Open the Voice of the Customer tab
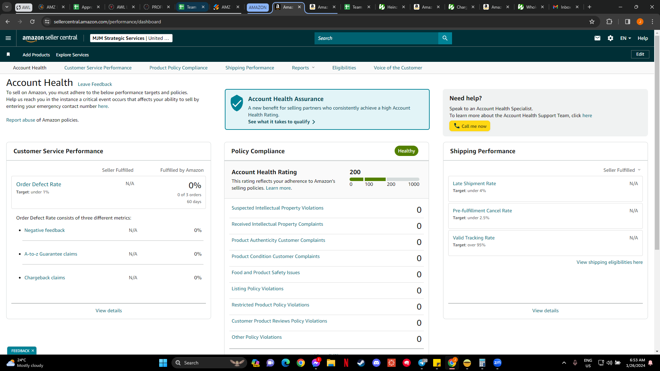660x371 pixels. [x=398, y=68]
